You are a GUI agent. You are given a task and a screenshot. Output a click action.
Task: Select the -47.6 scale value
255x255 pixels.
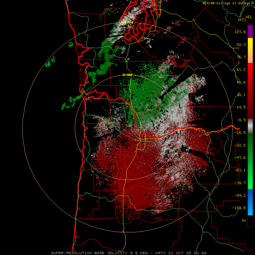(240, 158)
